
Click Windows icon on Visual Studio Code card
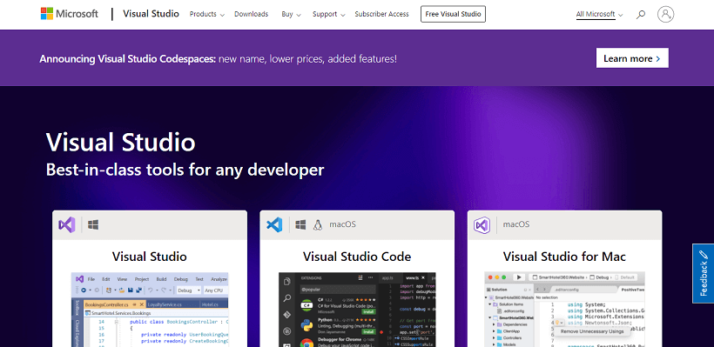tap(300, 224)
